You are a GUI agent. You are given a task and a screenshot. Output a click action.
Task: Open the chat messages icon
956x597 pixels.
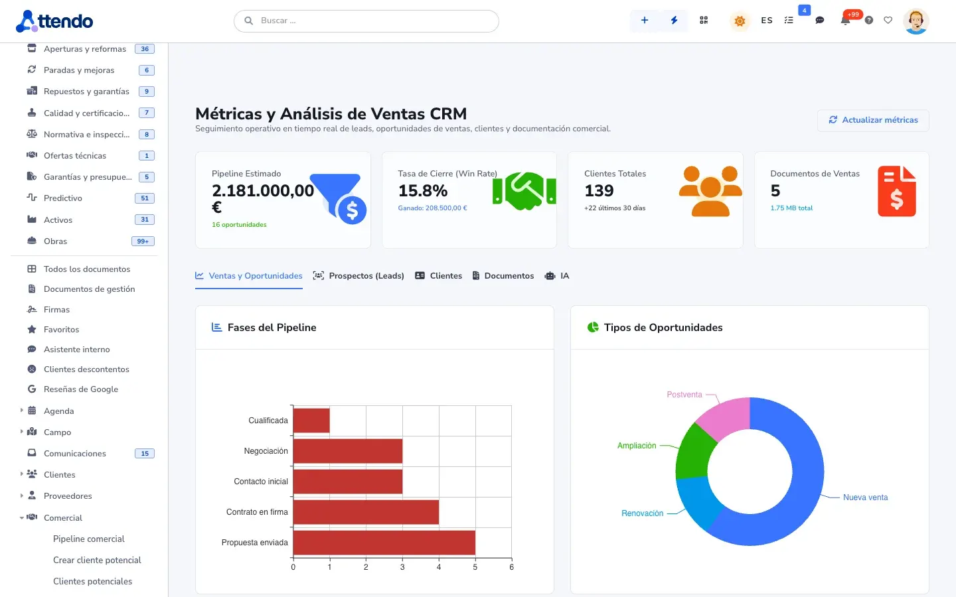(820, 21)
